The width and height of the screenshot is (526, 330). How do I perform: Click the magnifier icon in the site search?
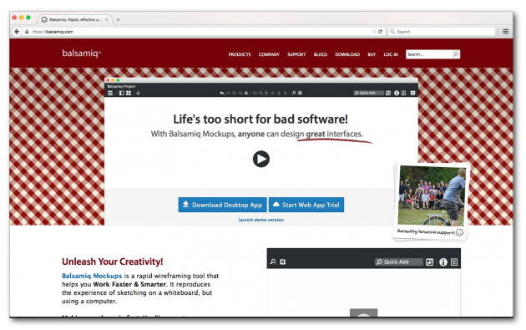(x=456, y=54)
